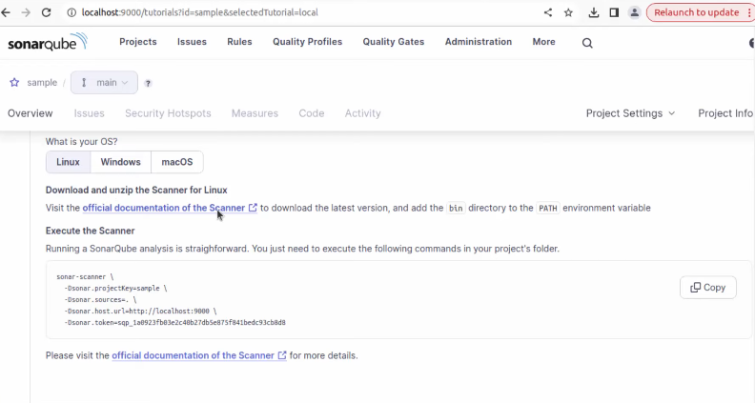Expand the More menu
This screenshot has width=755, height=403.
pos(543,42)
